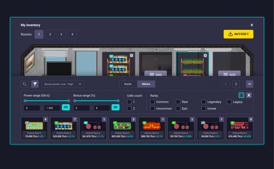Click the gear icon on the first rack
The height and width of the screenshot is (169, 274).
click(131, 55)
